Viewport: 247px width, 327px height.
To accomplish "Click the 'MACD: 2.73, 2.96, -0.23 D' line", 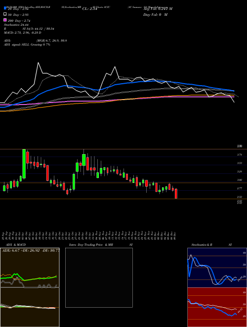I will 22,33.
